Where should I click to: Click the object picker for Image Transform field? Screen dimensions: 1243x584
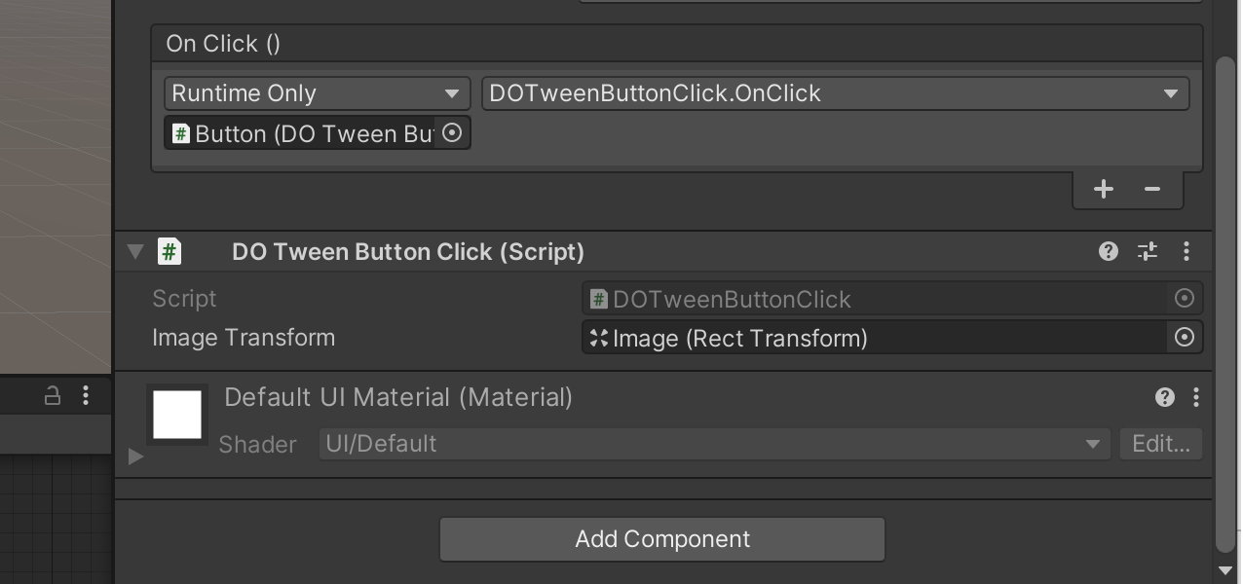(1184, 338)
